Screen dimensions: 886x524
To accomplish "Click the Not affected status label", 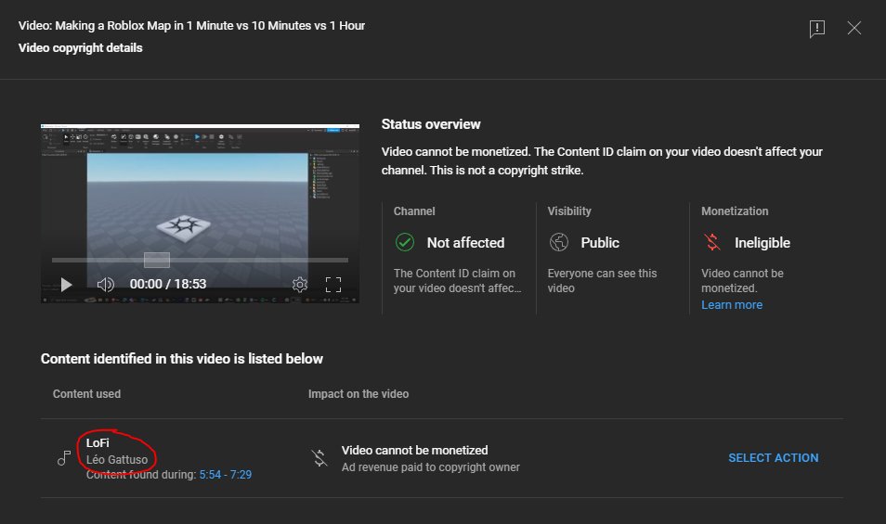I will [465, 243].
